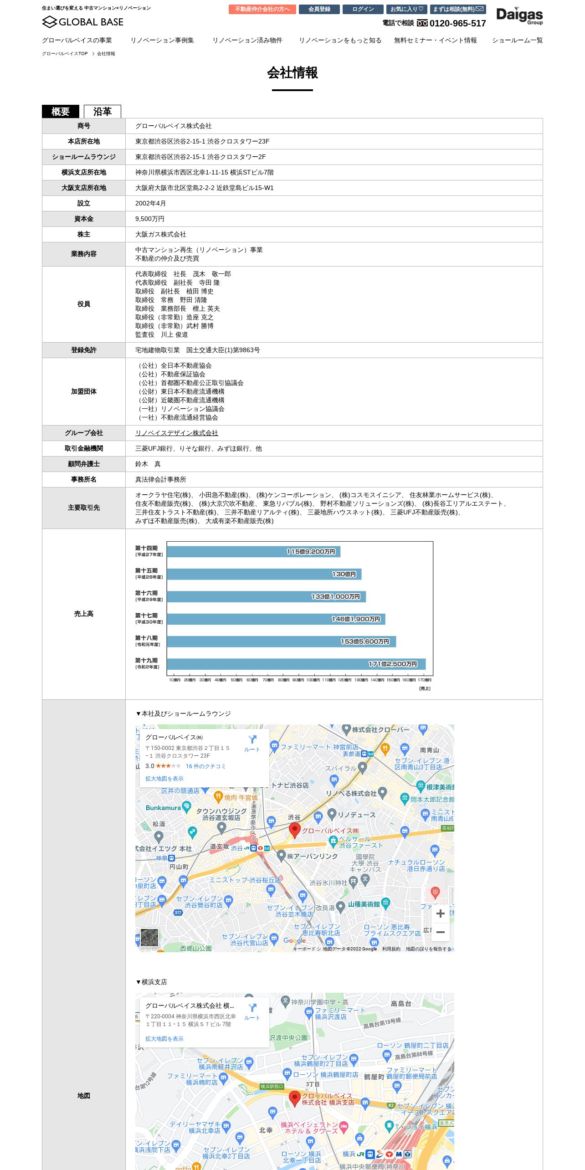Click the red グローバルベイス㈱ map pin
Image resolution: width=585 pixels, height=1170 pixels.
pyautogui.click(x=295, y=831)
